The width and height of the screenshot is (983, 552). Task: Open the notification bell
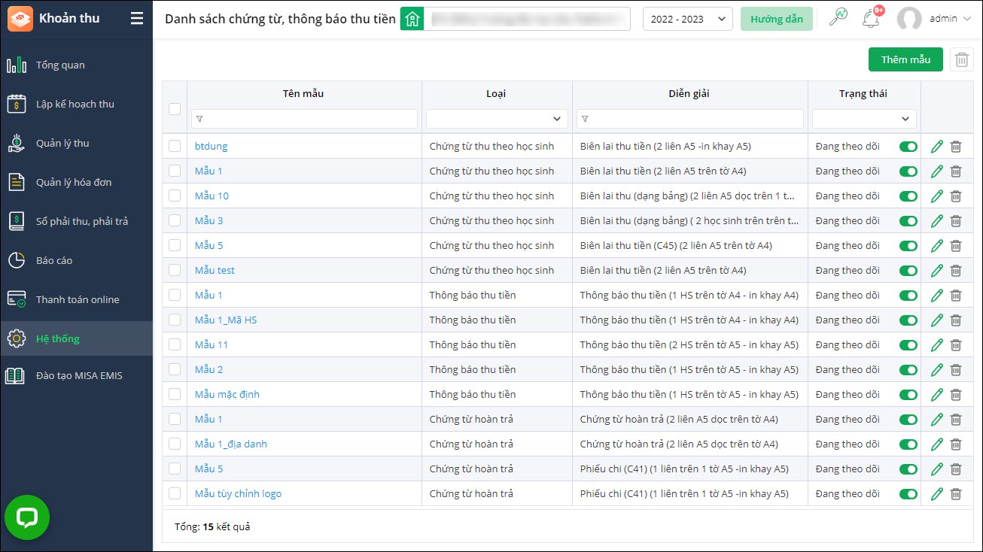point(872,18)
